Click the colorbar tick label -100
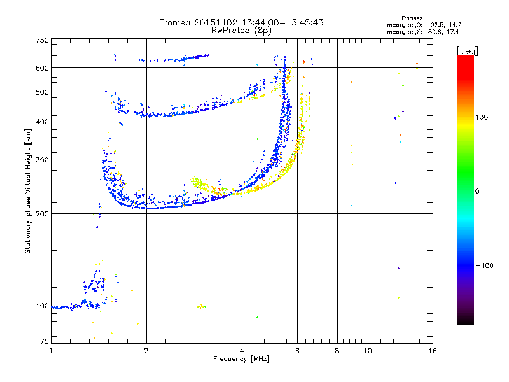 tap(484, 265)
